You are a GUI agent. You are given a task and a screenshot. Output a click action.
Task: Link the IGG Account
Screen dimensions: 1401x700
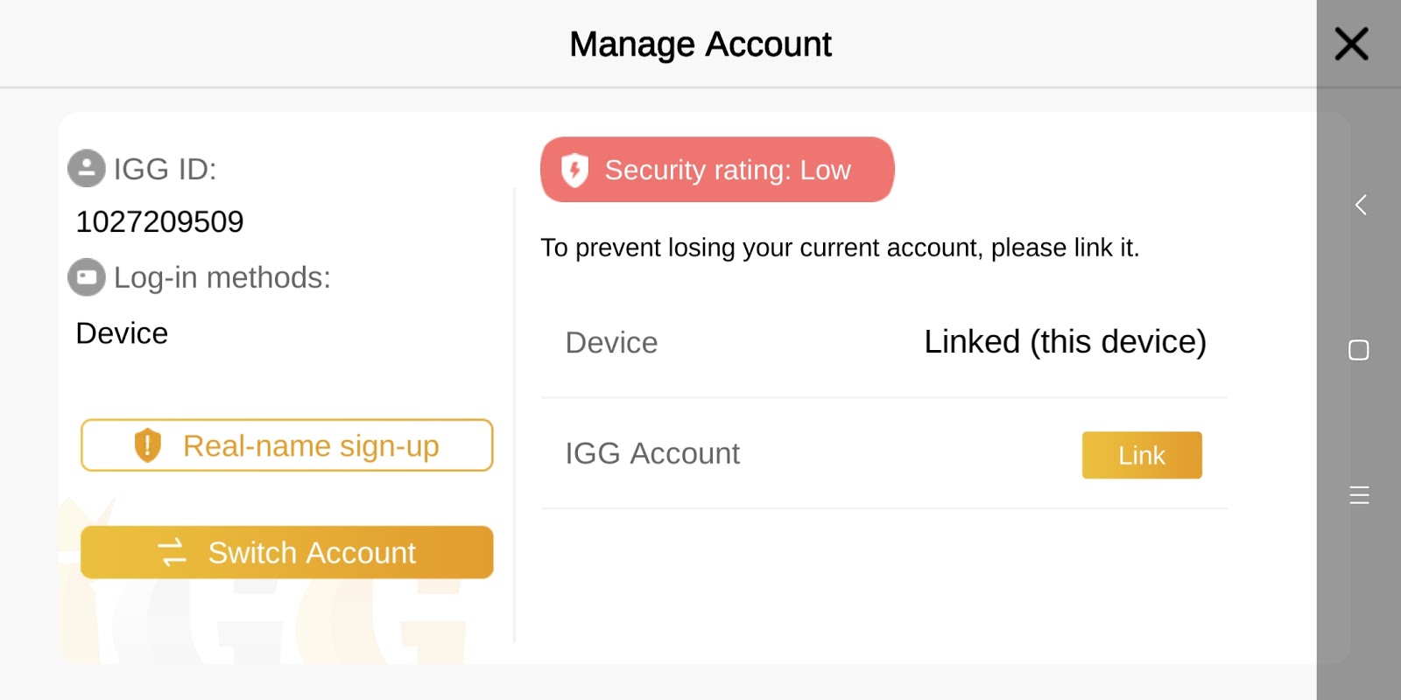tap(1141, 455)
